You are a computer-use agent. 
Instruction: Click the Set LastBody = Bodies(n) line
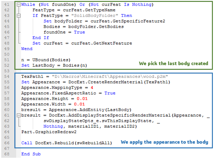(54, 65)
